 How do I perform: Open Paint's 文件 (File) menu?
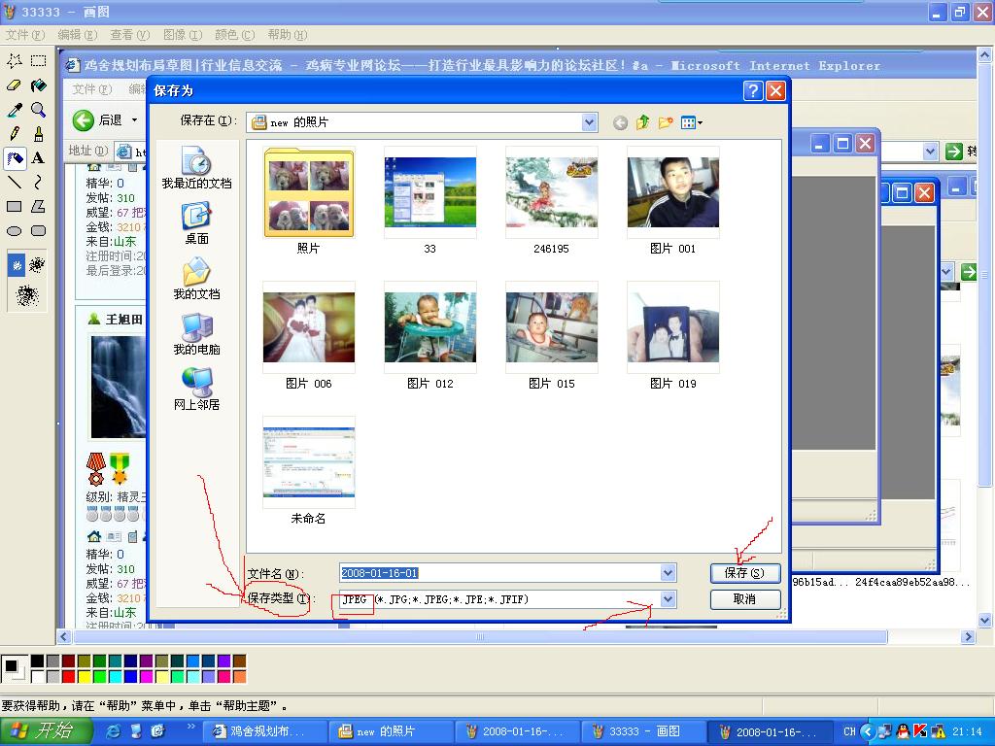[24, 35]
